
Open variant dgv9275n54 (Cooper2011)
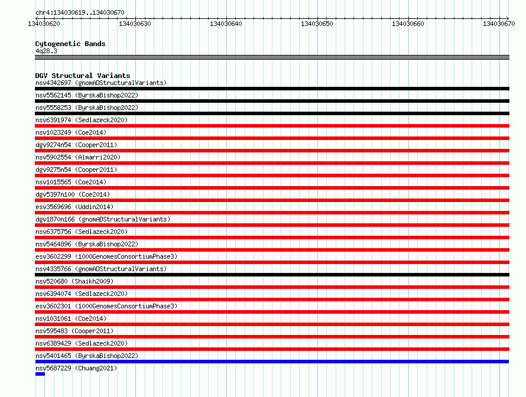(76, 170)
